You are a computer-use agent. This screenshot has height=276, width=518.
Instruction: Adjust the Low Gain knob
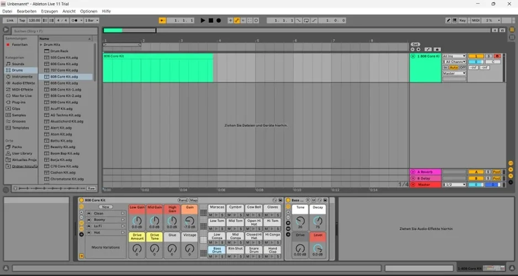[x=137, y=221]
